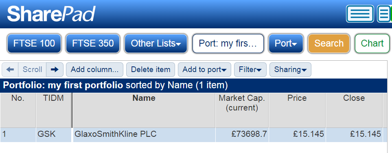
Task: Open the Other Lists dropdown
Action: pyautogui.click(x=156, y=44)
